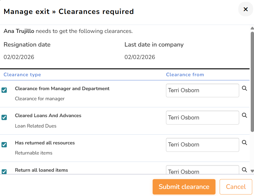This screenshot has width=254, height=196.
Task: Click search icon beside Manager and Department clearance
Action: (x=244, y=88)
